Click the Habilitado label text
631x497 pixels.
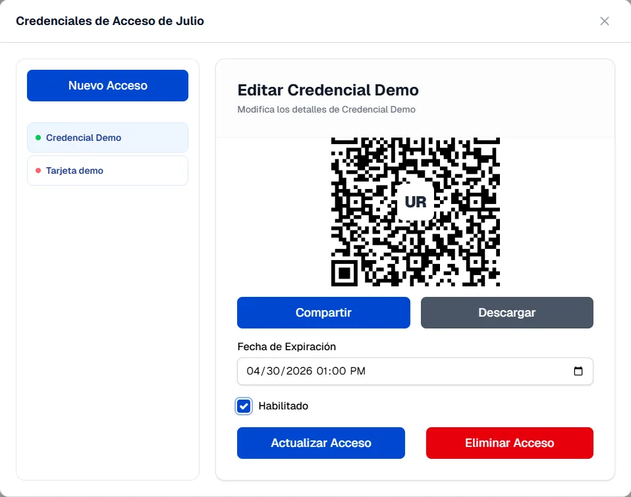coord(283,406)
